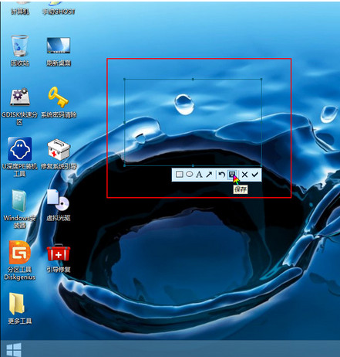The image size is (340, 357).
Task: Open the Recycle Bin desktop icon
Action: point(20,46)
